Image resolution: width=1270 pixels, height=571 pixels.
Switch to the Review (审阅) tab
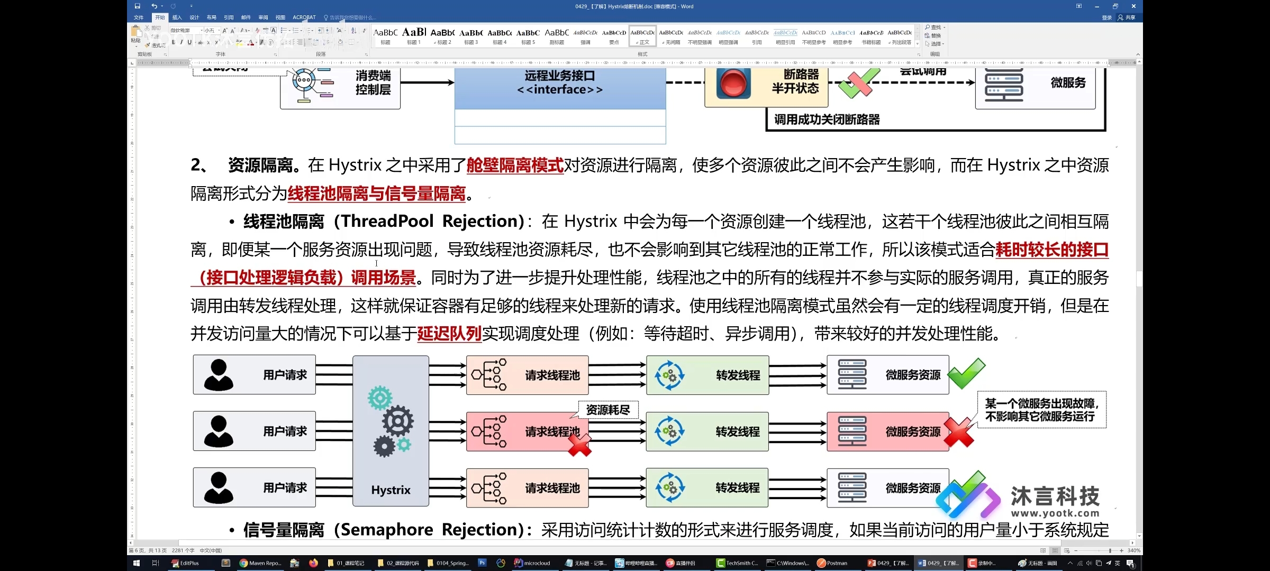[263, 17]
